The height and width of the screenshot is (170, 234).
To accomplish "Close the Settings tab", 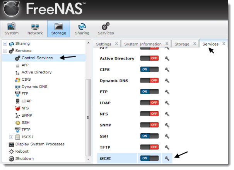I will 116,44.
